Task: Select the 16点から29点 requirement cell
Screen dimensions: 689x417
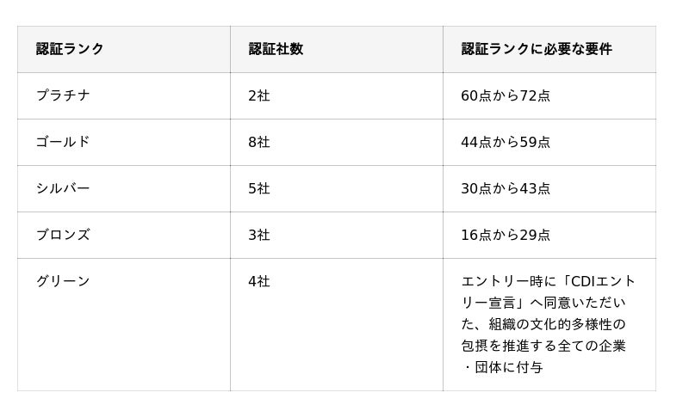Action: (x=505, y=235)
